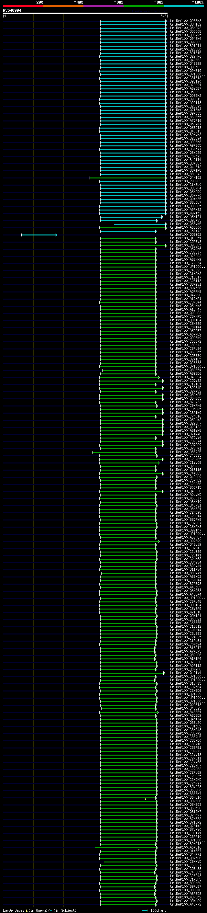Open hit UniRef100_C3XGW4
Viewport: 207px width, 913px height.
(x=185, y=302)
